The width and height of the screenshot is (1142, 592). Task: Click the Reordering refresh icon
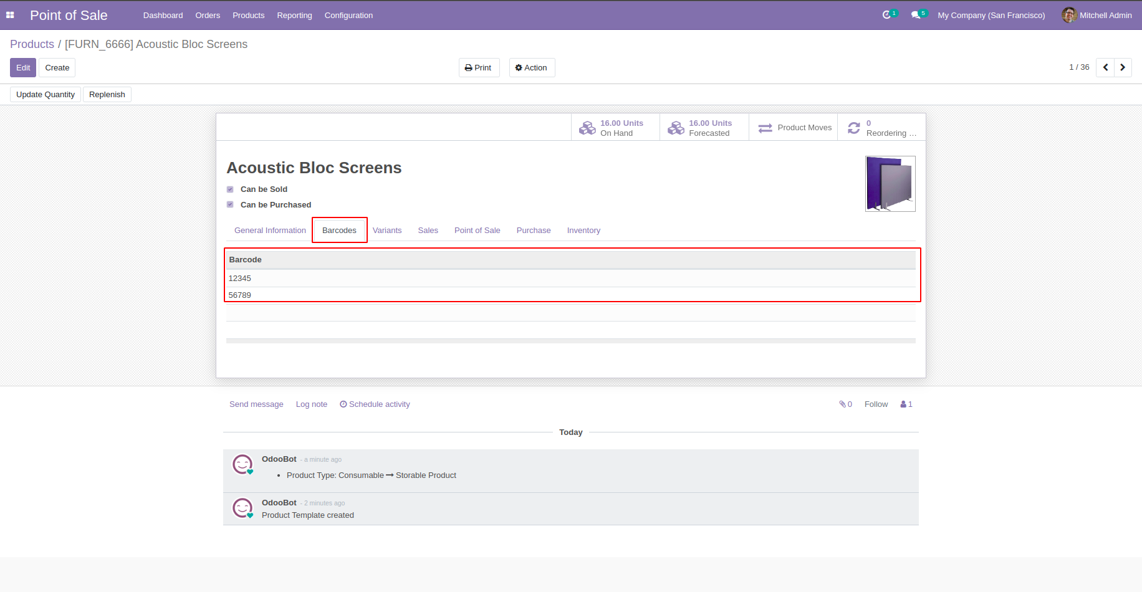854,128
